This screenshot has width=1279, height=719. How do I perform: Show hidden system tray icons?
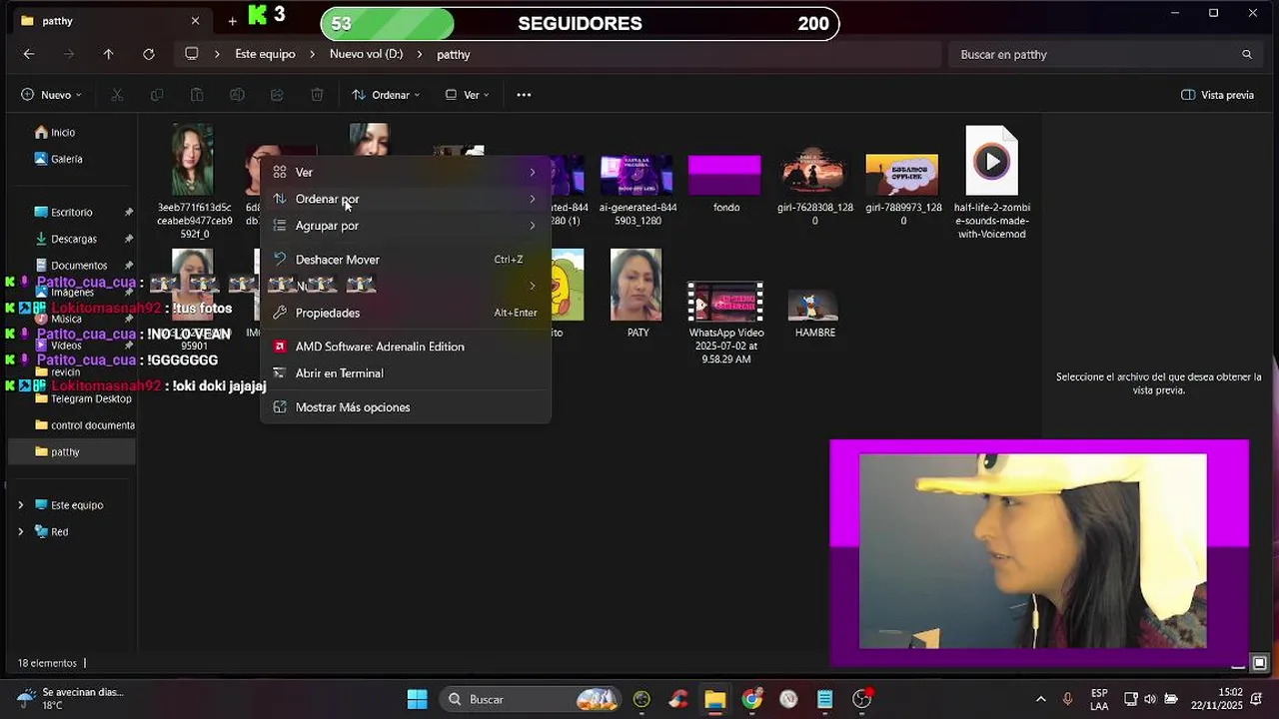(x=1041, y=699)
